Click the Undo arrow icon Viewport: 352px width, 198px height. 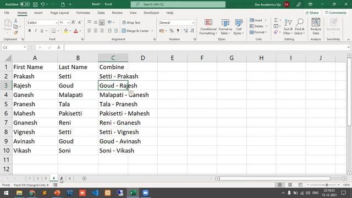tap(43, 4)
